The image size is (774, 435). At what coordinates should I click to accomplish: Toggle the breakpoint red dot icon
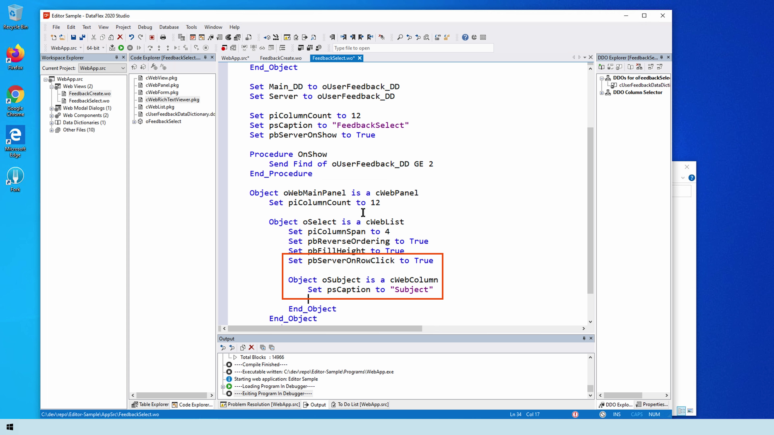[224, 48]
